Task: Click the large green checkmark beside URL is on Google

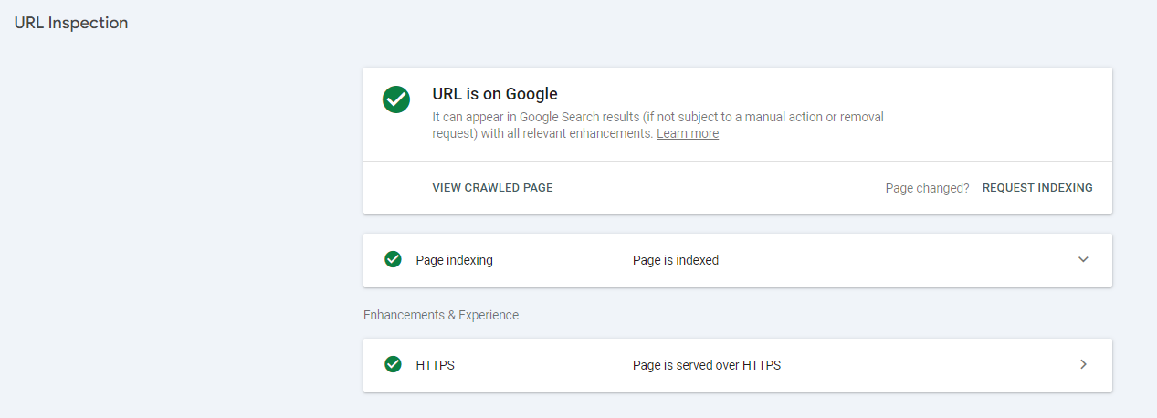Action: [396, 99]
